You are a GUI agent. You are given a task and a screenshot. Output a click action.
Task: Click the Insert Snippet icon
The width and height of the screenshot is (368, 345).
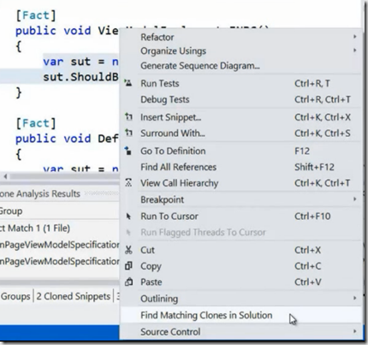click(128, 116)
